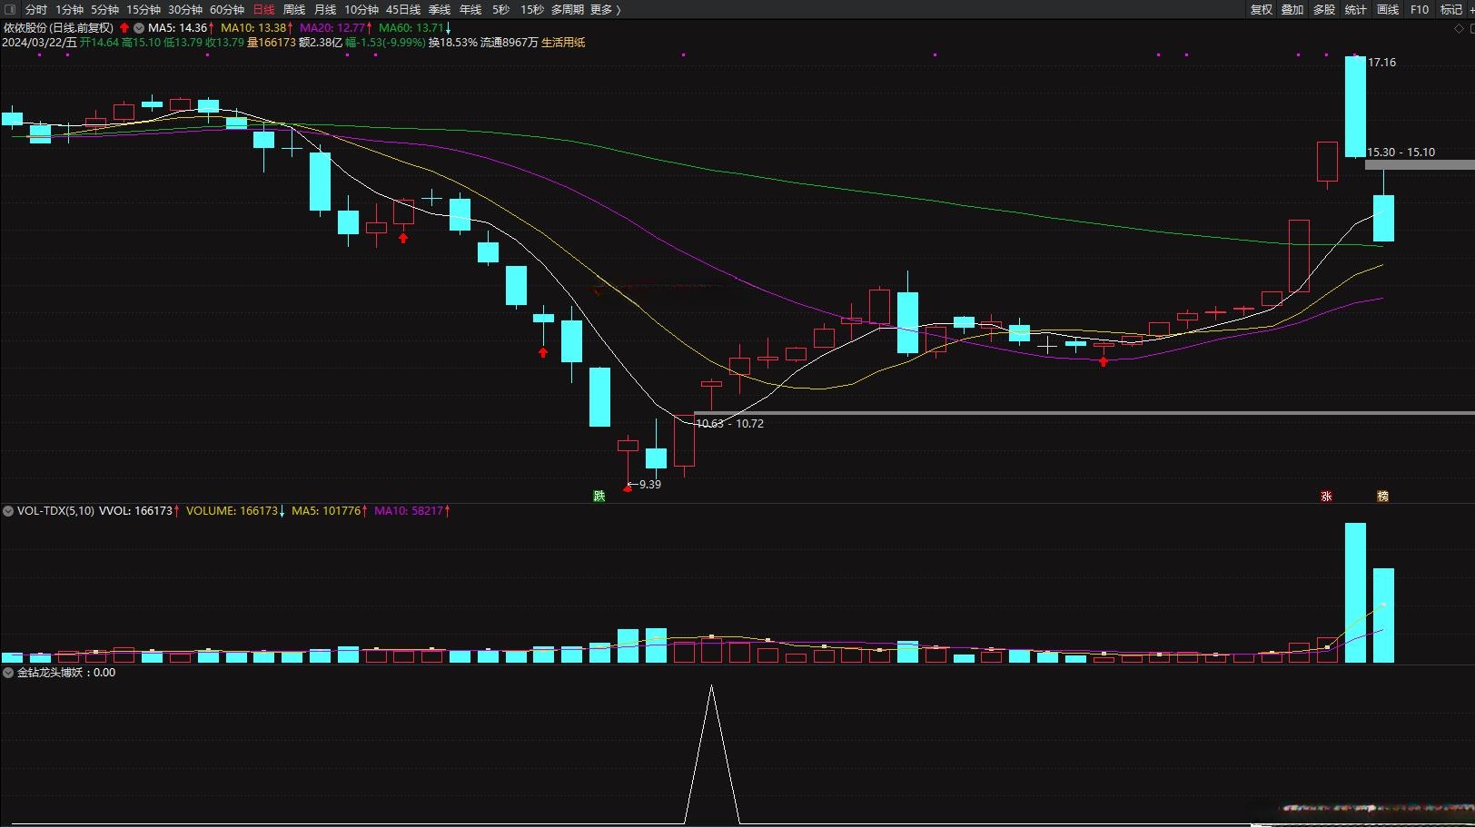The height and width of the screenshot is (827, 1475).
Task: Click the diamond icon at top-right
Action: [1460, 28]
